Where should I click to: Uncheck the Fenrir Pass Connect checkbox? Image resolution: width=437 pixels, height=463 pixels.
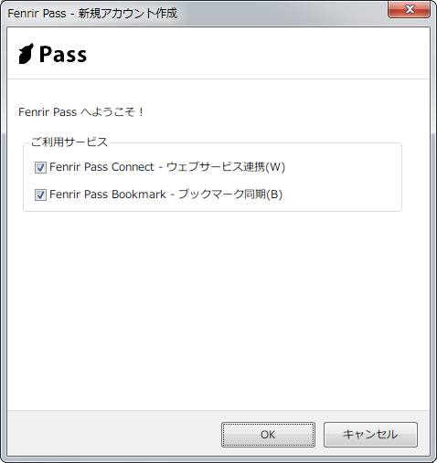click(x=40, y=167)
